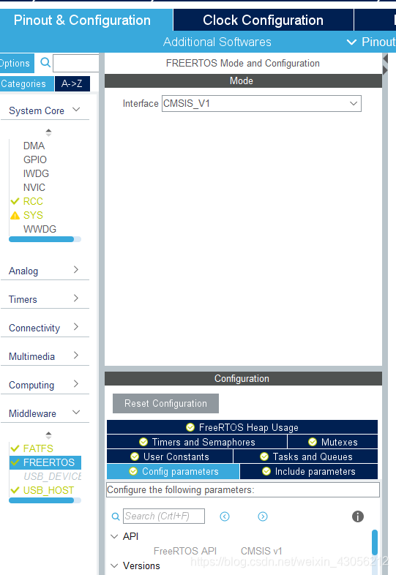Collapse the System Core category

(76, 110)
